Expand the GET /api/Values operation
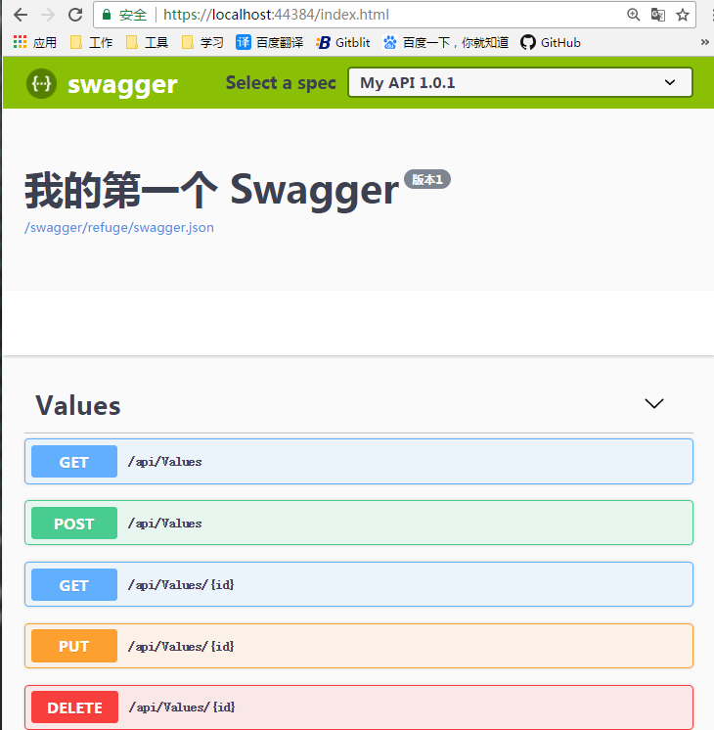Viewport: 714px width, 730px height. click(x=359, y=461)
